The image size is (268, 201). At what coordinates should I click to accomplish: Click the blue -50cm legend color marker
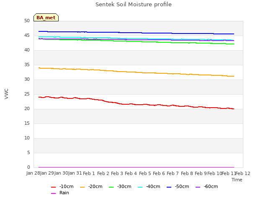169,187
